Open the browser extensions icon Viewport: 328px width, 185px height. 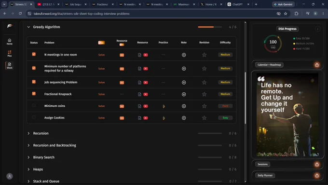pos(296,14)
